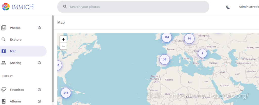
Task: Show info icon next to Photos
Action: (39, 28)
